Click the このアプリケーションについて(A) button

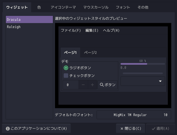pos(36,128)
